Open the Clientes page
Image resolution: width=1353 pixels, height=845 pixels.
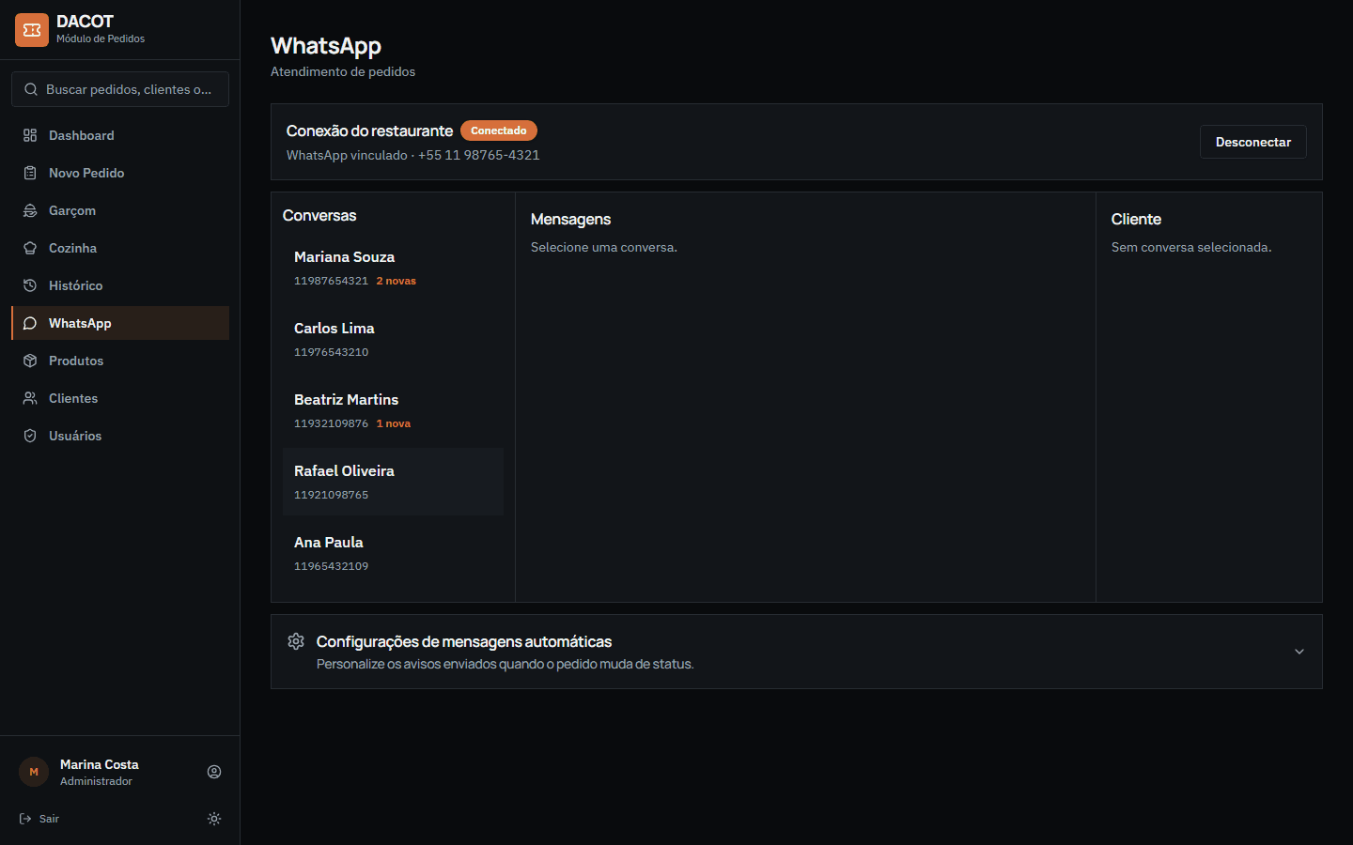coord(120,398)
